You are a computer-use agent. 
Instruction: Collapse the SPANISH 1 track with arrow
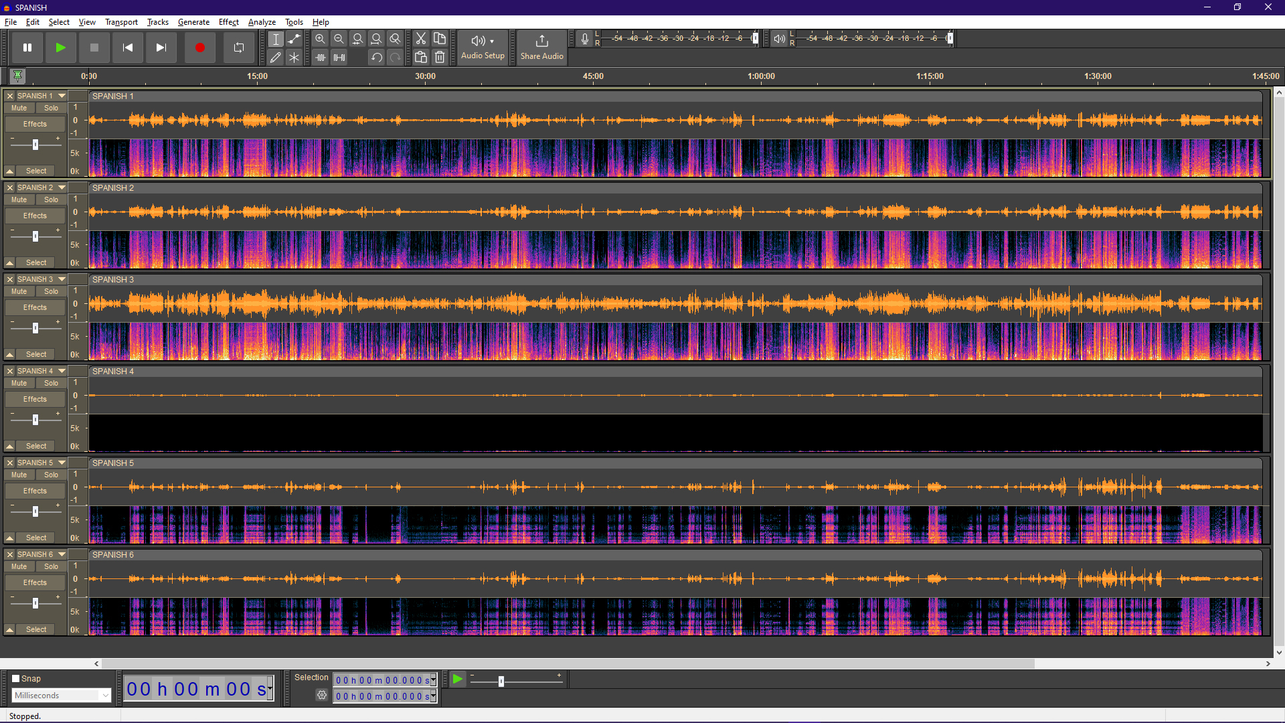click(x=10, y=171)
